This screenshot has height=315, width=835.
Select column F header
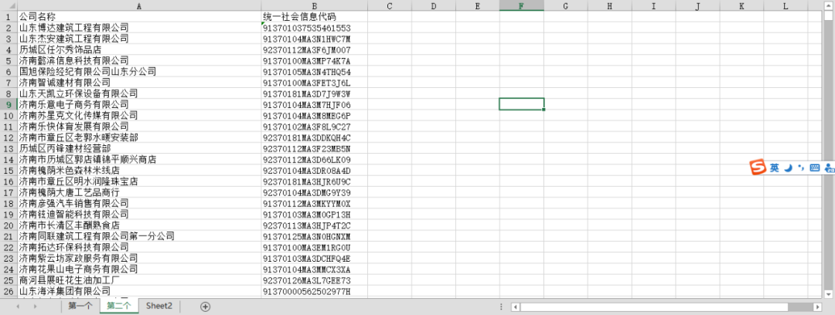[x=521, y=5]
